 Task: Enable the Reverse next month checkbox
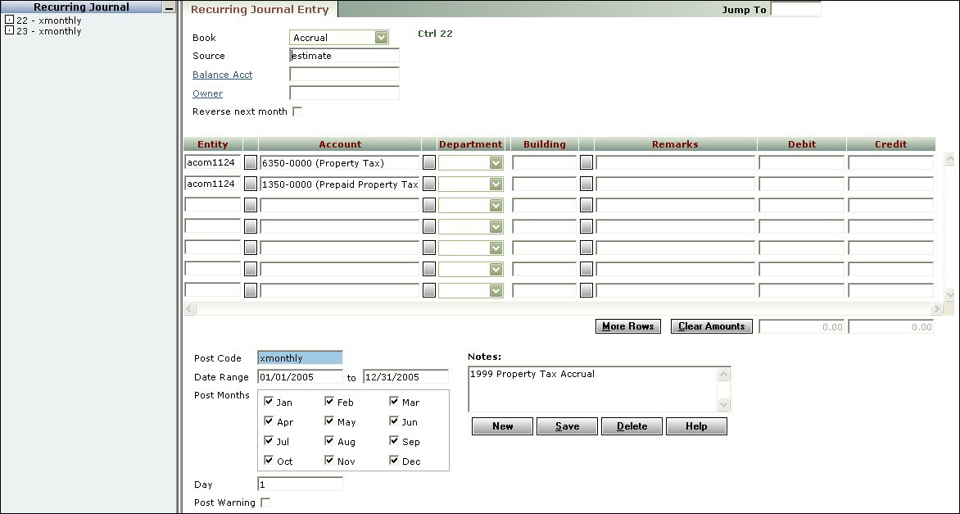(x=297, y=111)
